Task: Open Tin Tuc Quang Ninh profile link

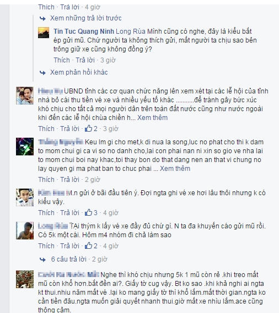Action: [84, 32]
